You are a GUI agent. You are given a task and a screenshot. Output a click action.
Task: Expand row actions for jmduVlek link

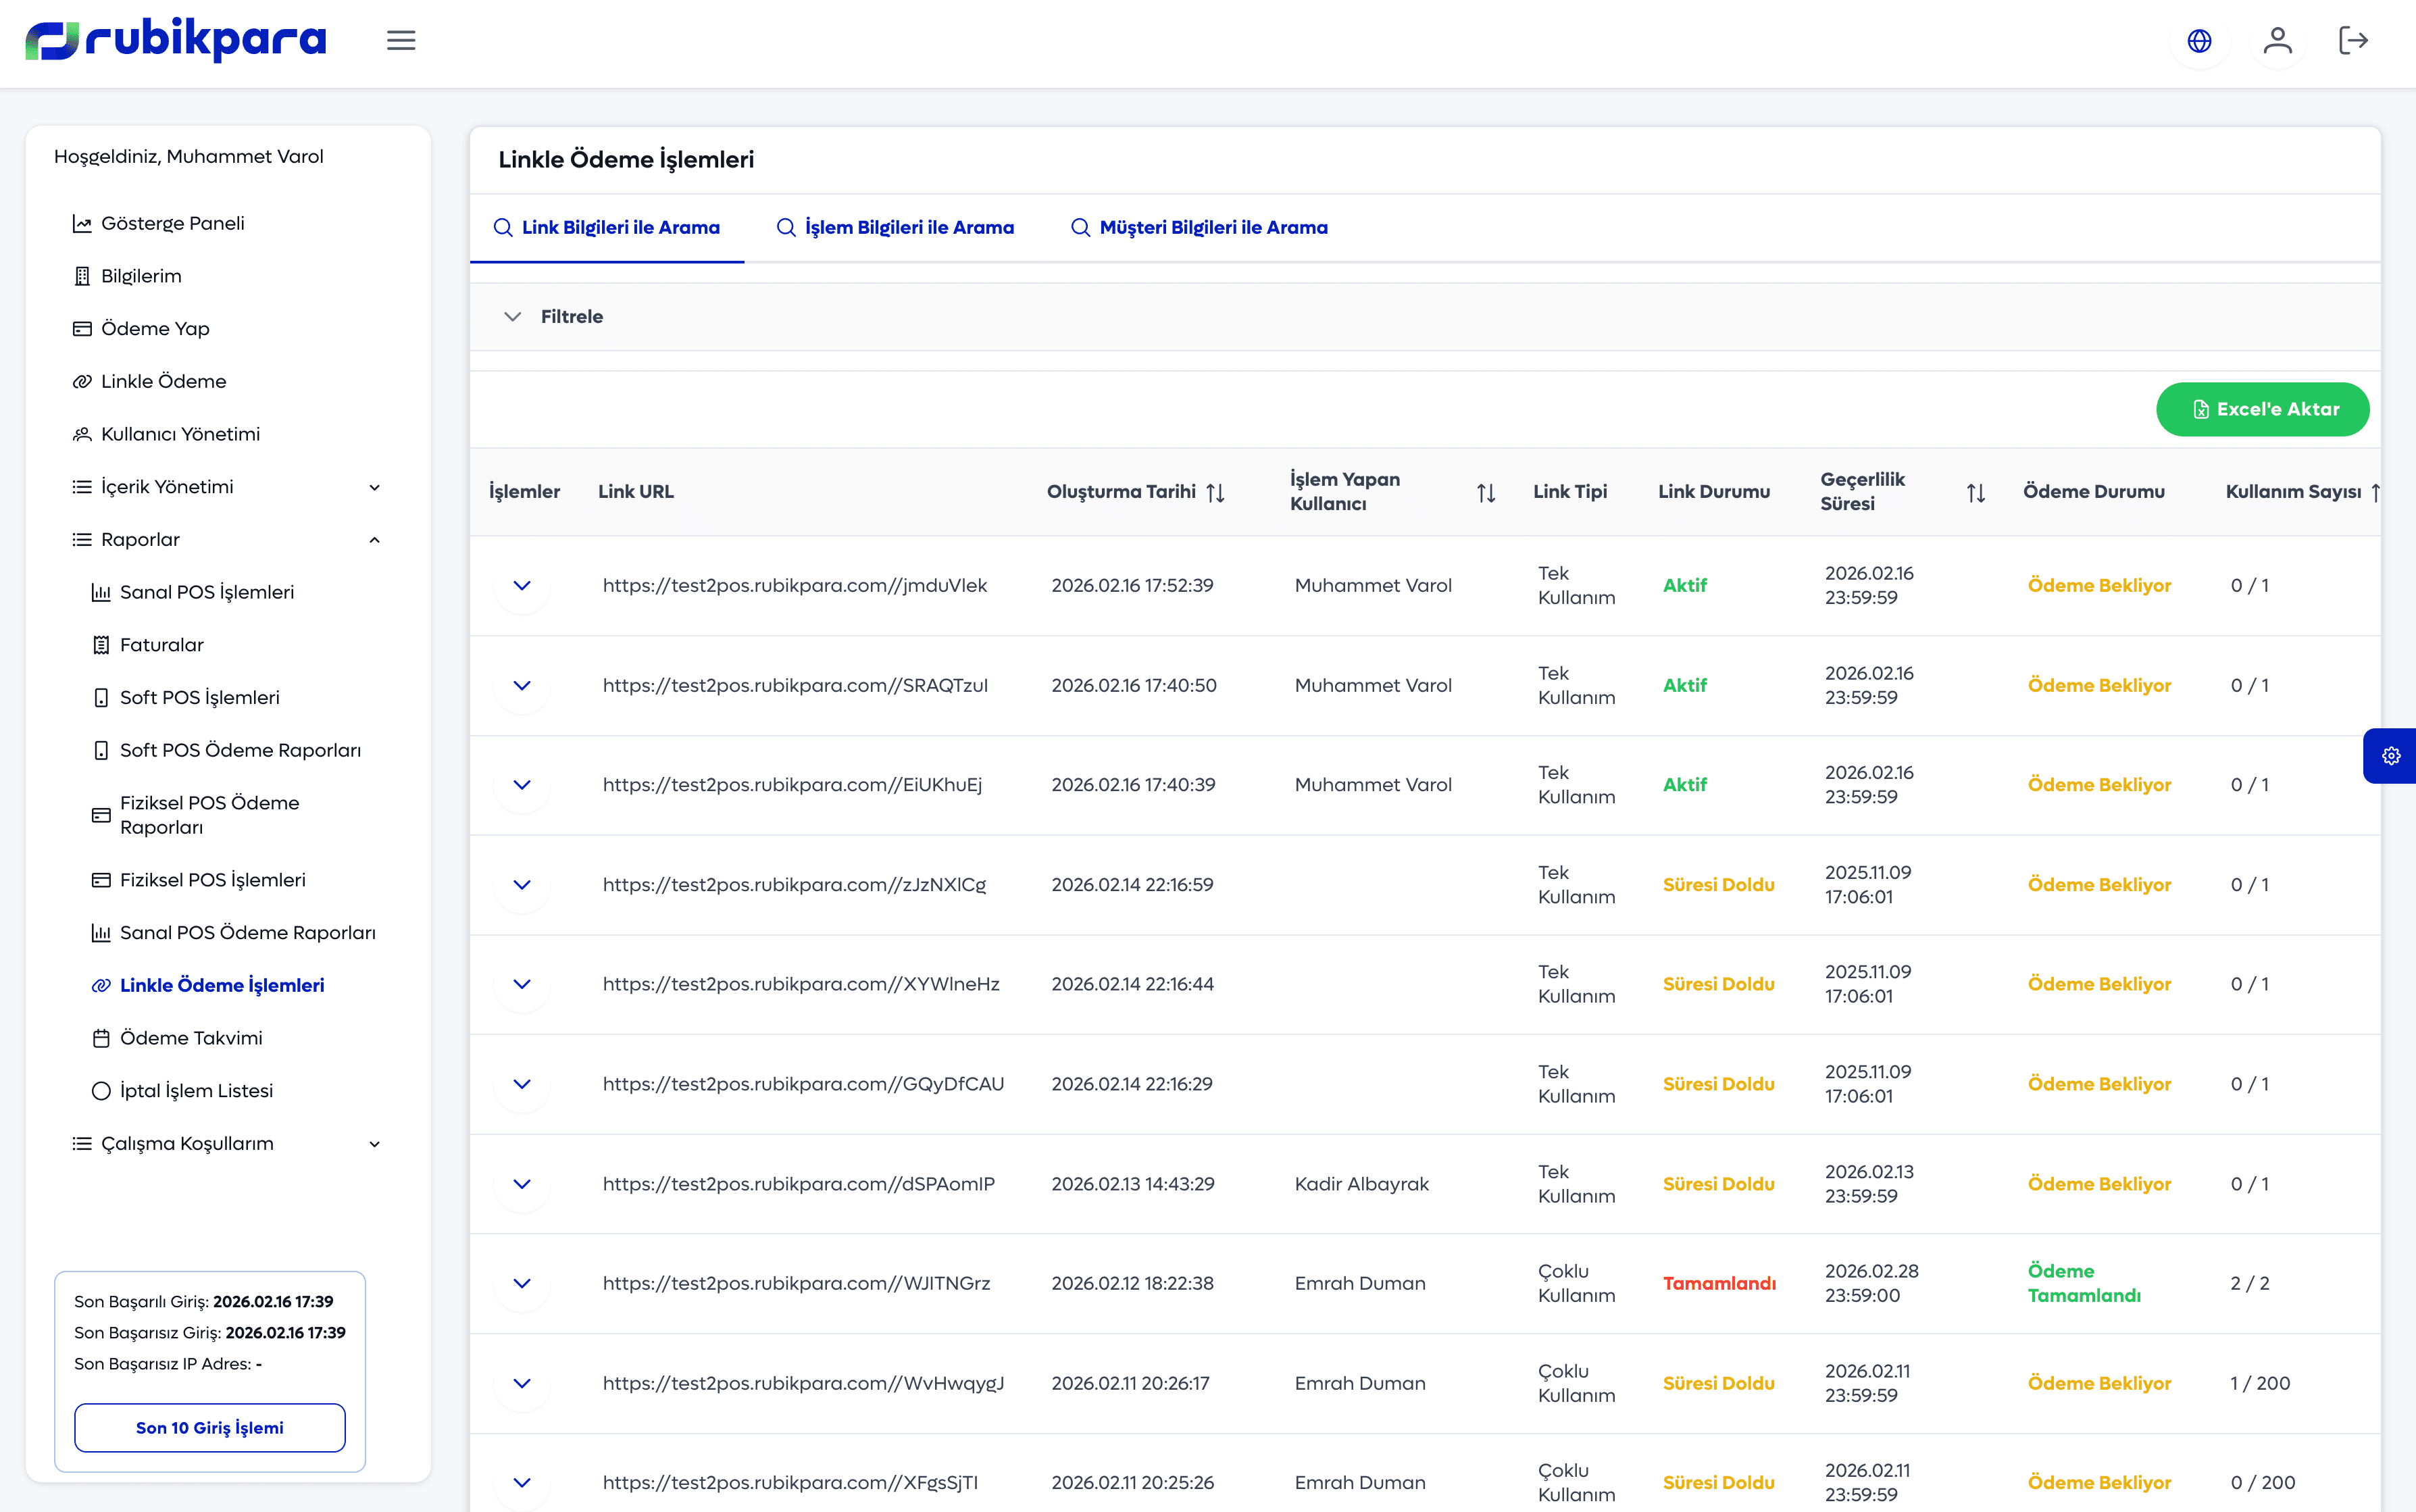522,586
